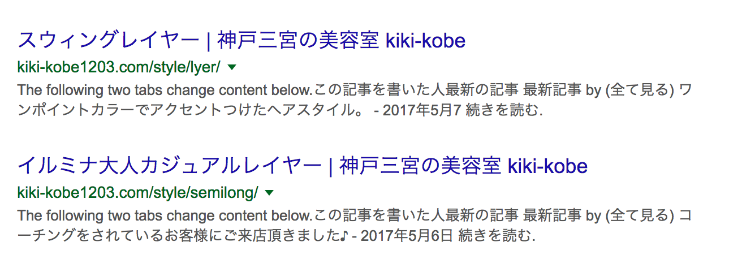The image size is (742, 259).
Task: Click the green URL kiki-kobe1203.com/style/semilong/
Action: [138, 193]
